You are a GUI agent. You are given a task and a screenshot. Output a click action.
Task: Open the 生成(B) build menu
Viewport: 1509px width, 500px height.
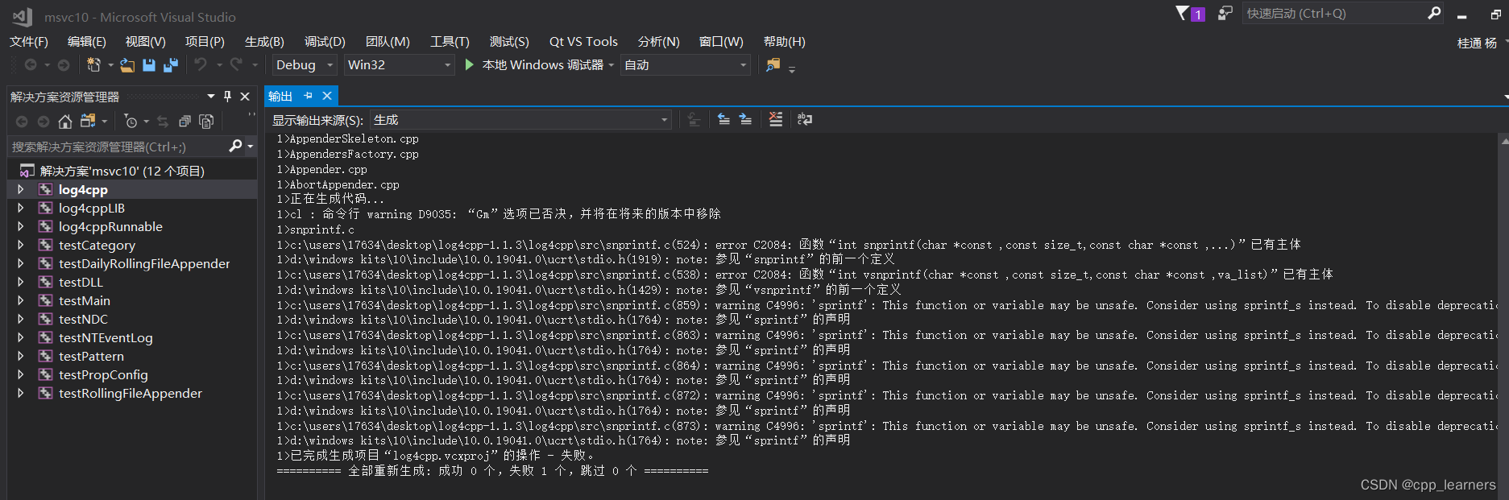264,42
